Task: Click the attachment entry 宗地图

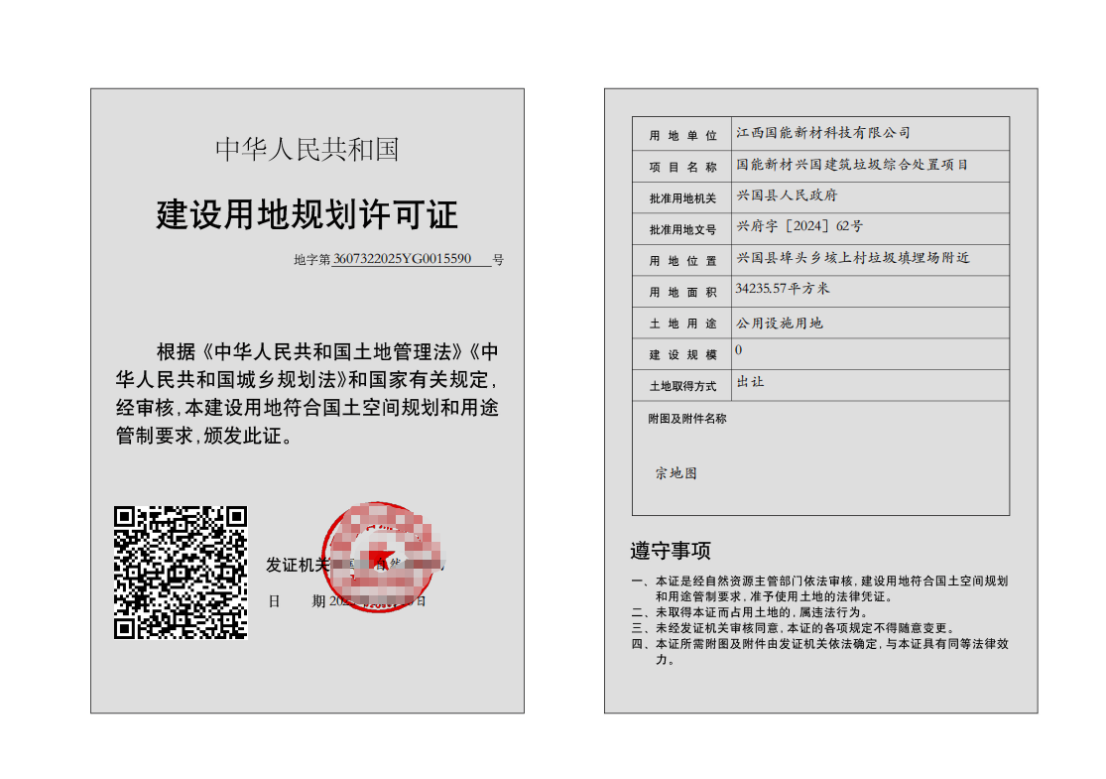Action: 676,473
